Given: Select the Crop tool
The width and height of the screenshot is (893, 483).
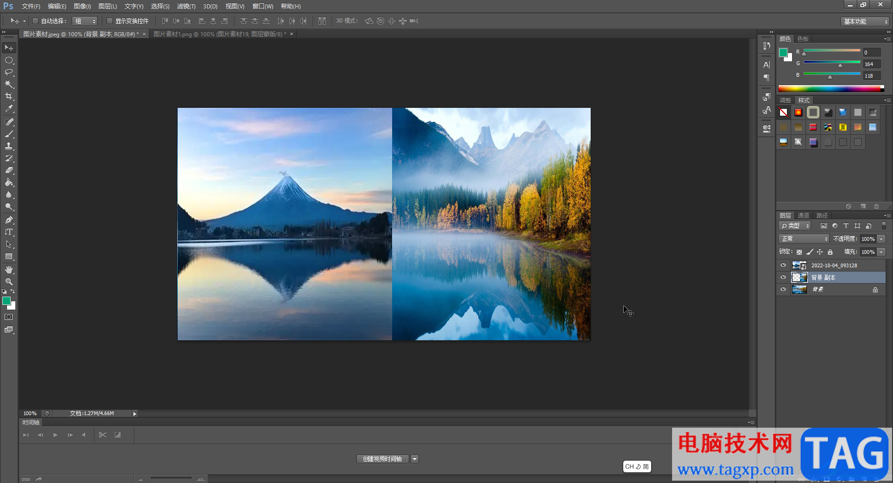Looking at the screenshot, I should pyautogui.click(x=9, y=96).
